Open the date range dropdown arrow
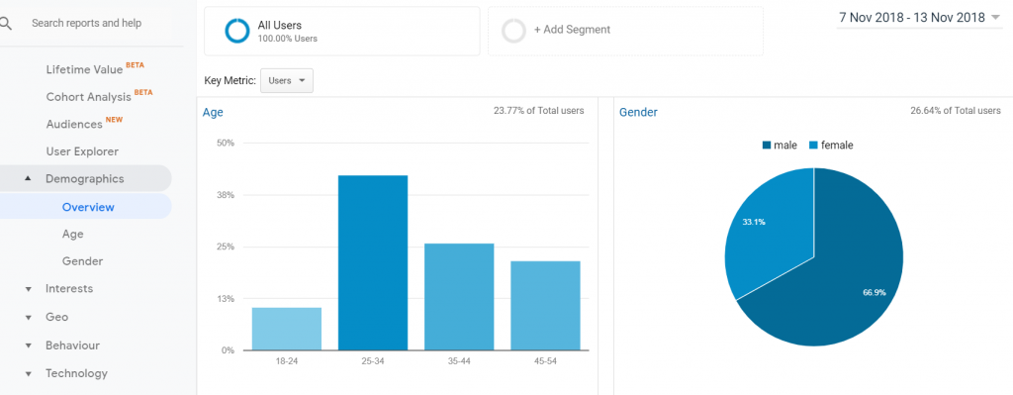This screenshot has width=1013, height=395. point(995,18)
